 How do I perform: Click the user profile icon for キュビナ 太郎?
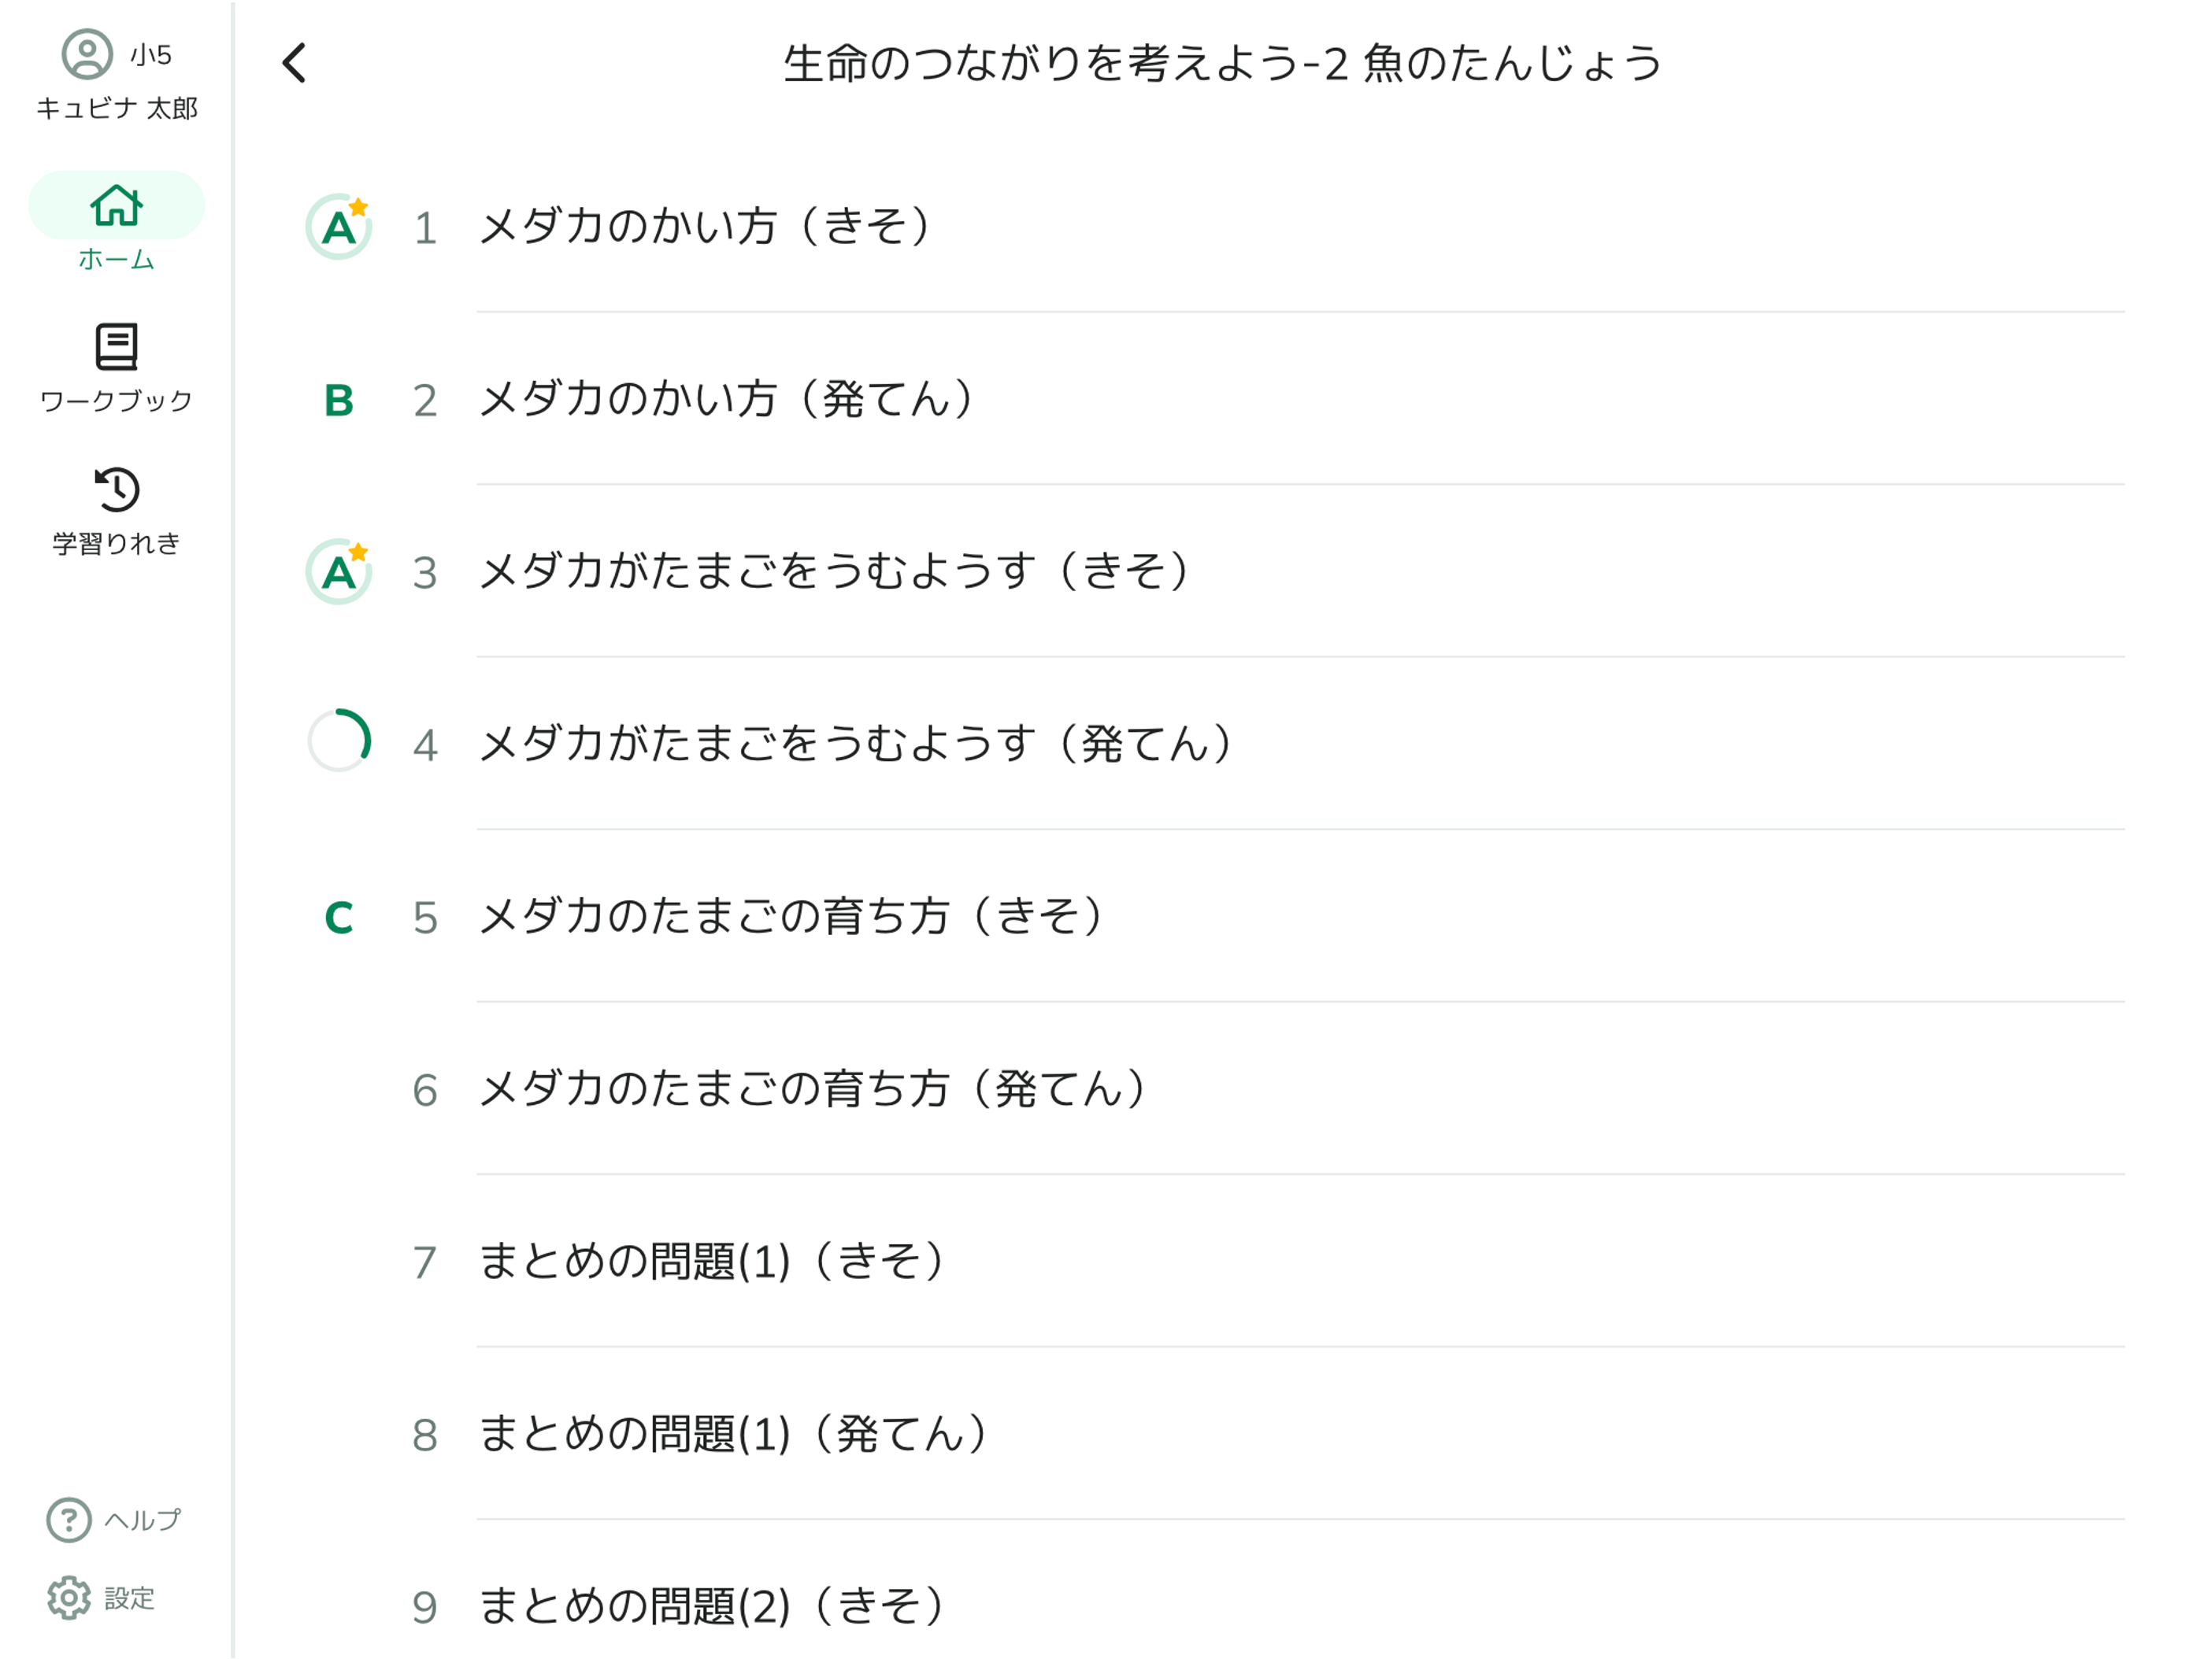coord(88,55)
